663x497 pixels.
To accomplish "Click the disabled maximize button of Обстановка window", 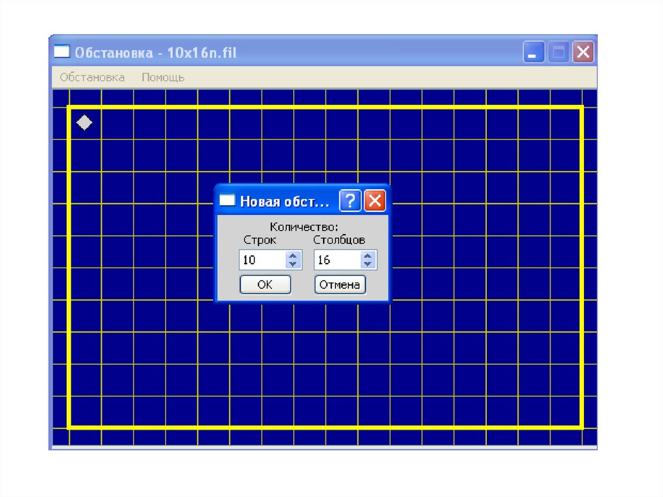I will coord(558,52).
